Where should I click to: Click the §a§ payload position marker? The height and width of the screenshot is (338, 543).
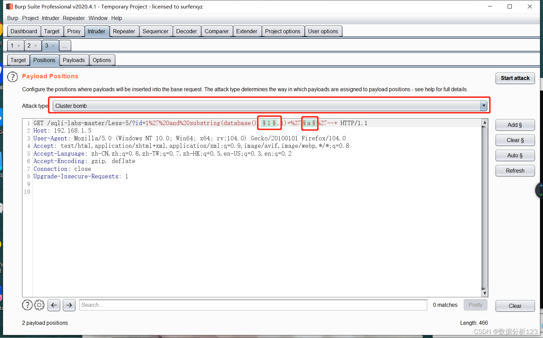309,123
